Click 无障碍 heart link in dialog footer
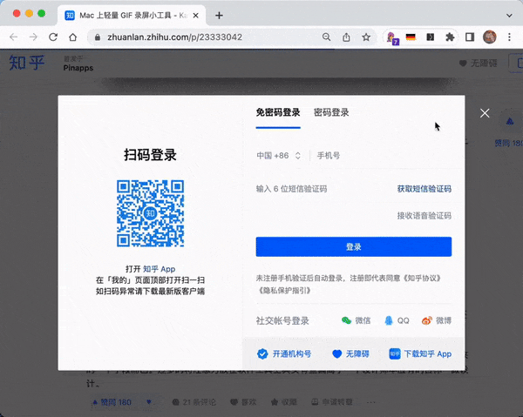Screen dimensions: 523x417 [350, 353]
